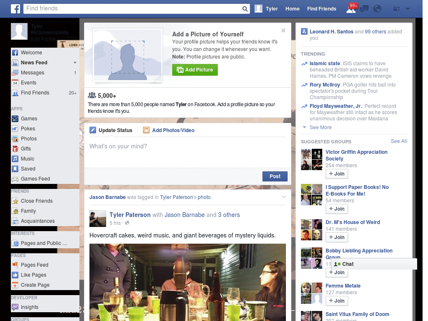The width and height of the screenshot is (428, 321).
Task: Click the Messages sidebar icon
Action: (15, 73)
